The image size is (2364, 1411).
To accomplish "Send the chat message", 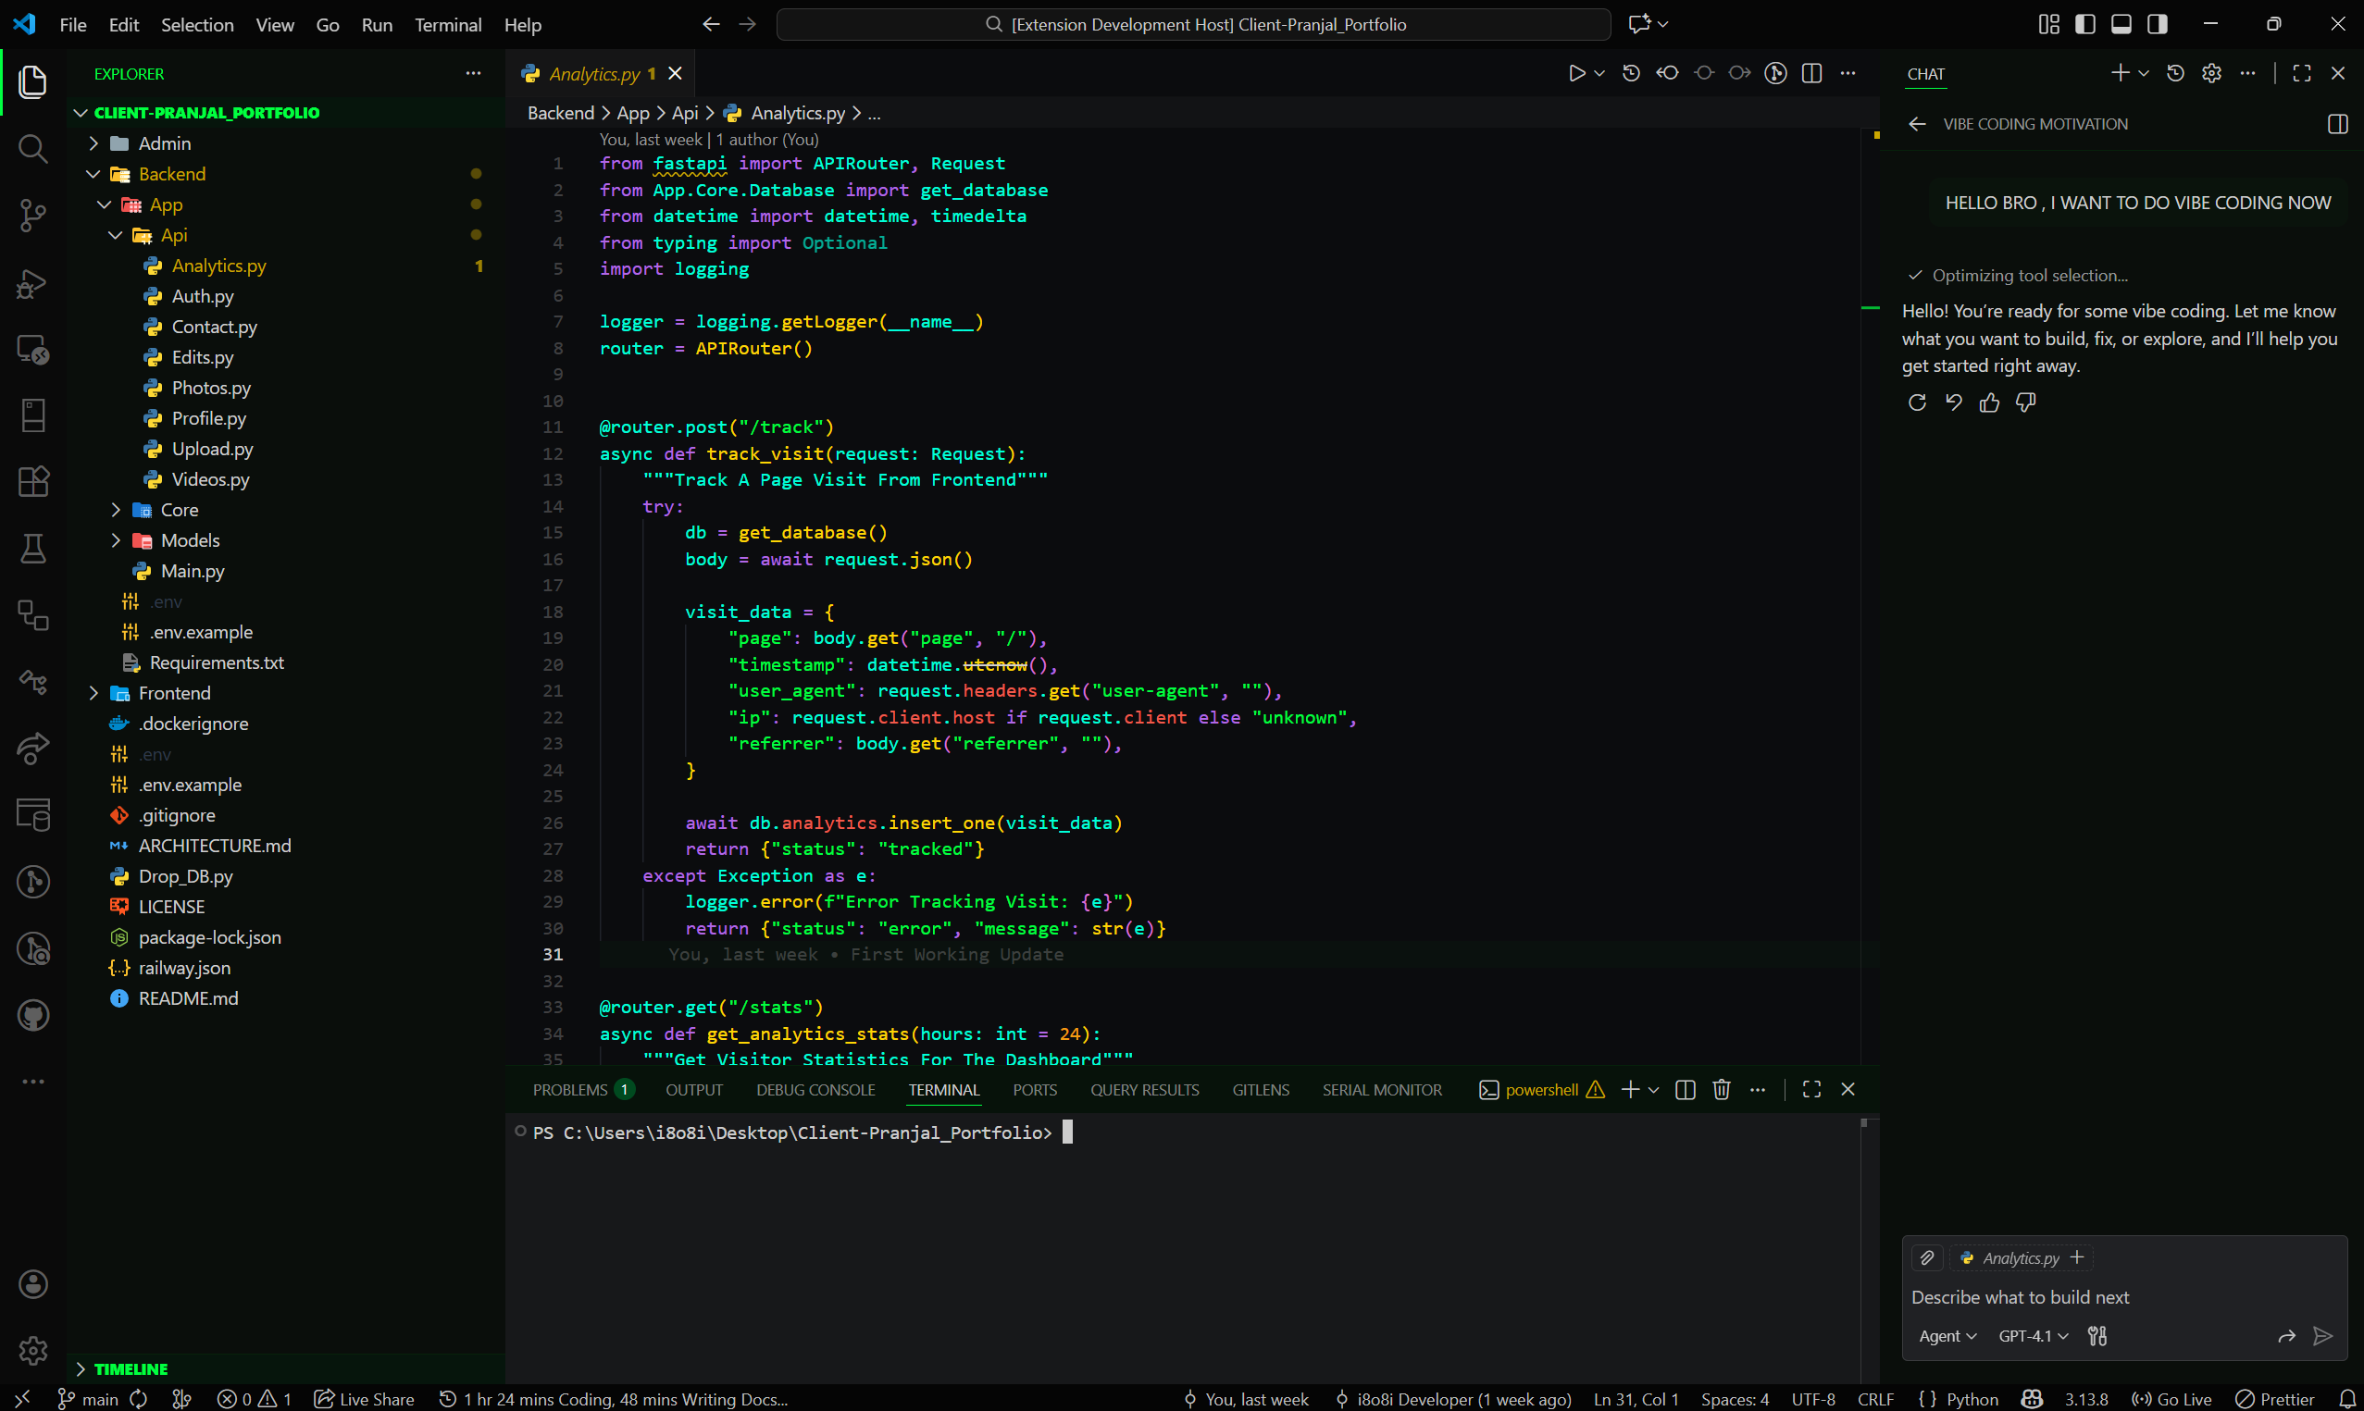I will (x=2323, y=1336).
